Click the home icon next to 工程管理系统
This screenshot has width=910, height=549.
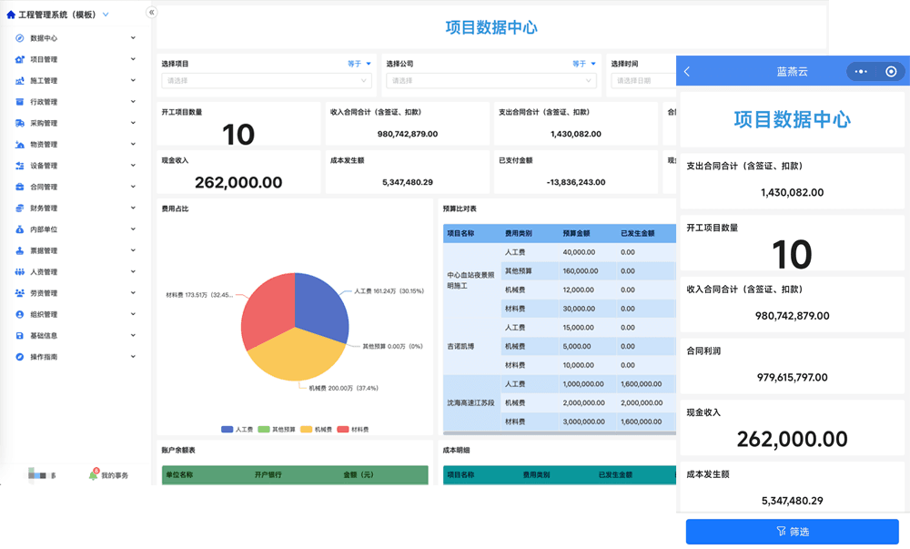click(9, 15)
